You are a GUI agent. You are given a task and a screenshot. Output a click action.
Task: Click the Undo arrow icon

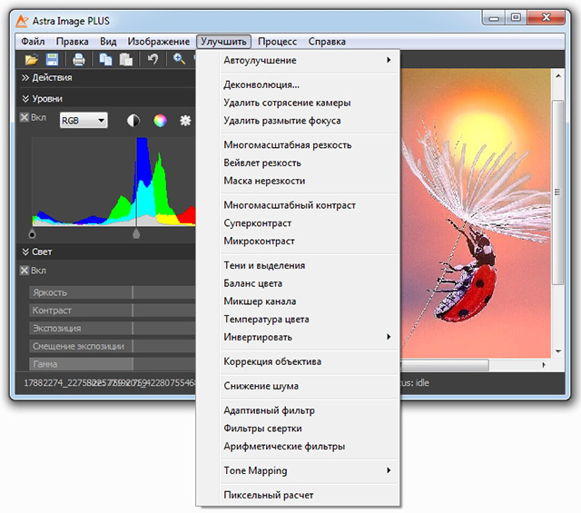coord(153,60)
